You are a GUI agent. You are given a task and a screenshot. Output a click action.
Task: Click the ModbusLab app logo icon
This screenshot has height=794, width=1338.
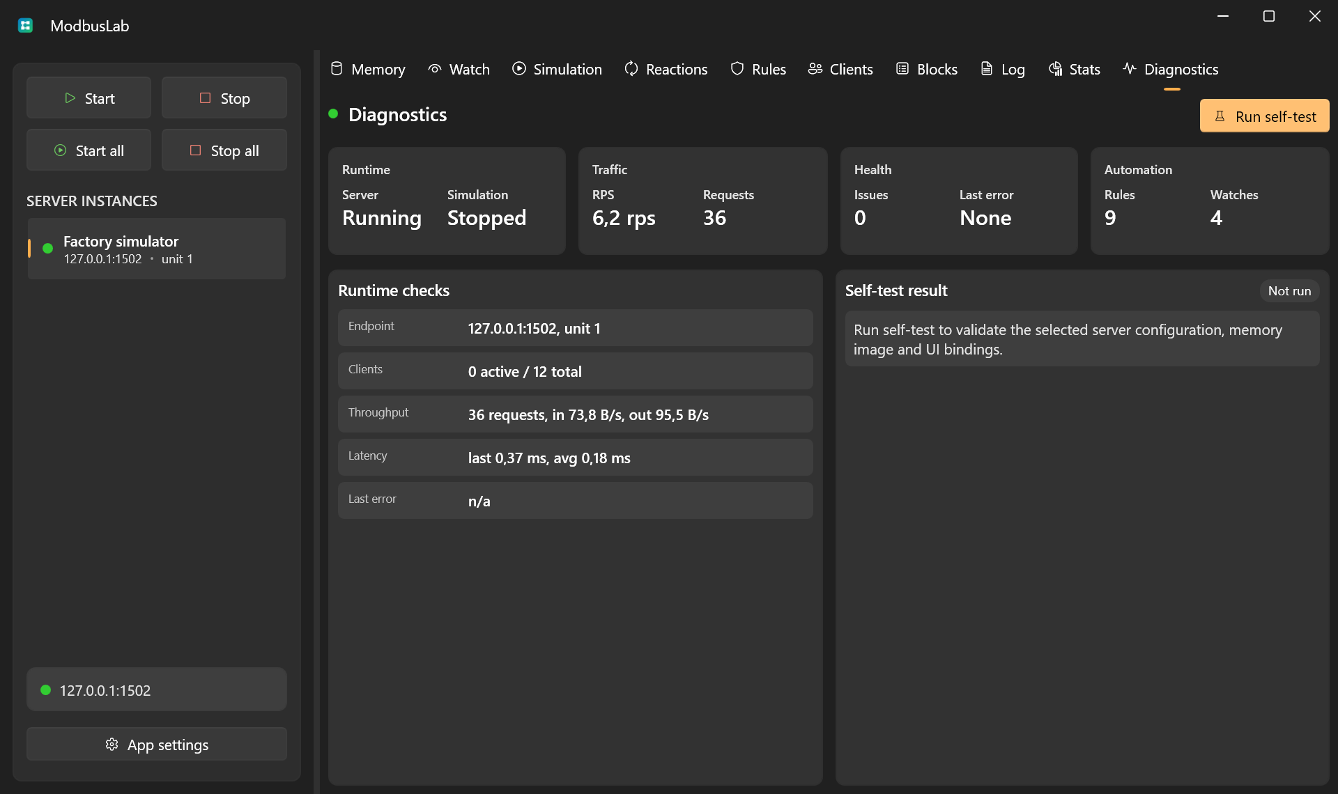coord(26,26)
